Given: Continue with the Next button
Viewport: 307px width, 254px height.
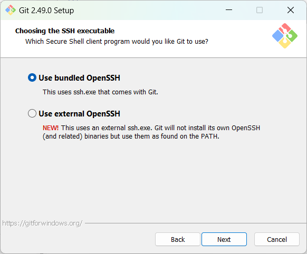Looking at the screenshot, I should tap(224, 239).
